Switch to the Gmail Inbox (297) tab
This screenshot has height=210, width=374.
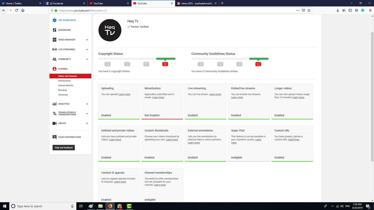[197, 3]
